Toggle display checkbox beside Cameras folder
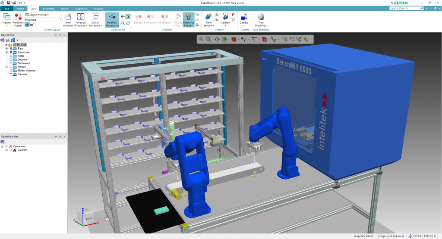This screenshot has width=442, height=239. [11, 74]
